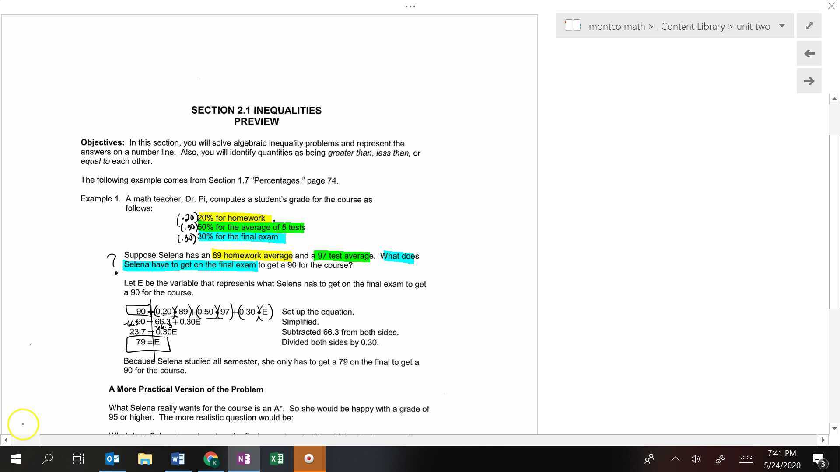The image size is (840, 472).
Task: Open the orange recorder app in the taskbar
Action: click(x=309, y=458)
